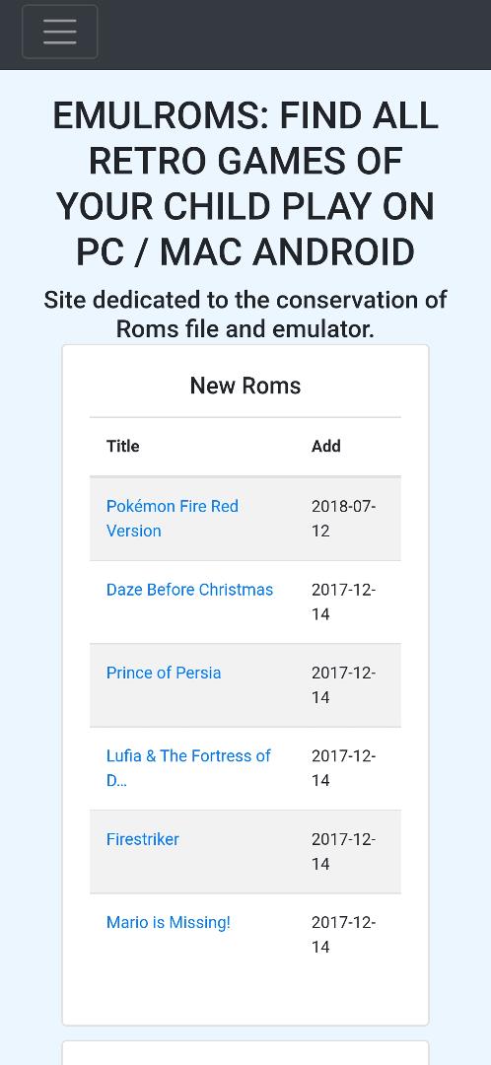Click the date next to Firestriker

344,851
